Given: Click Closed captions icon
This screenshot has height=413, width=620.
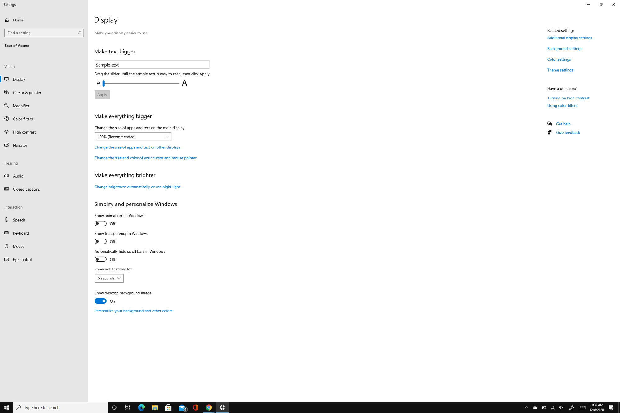Looking at the screenshot, I should (7, 189).
